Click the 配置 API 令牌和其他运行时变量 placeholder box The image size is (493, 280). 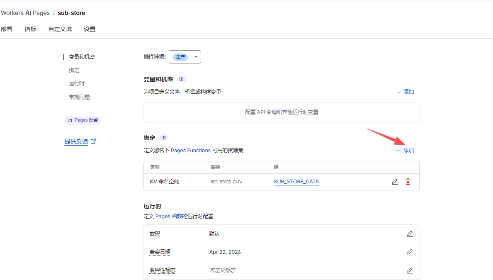pos(282,112)
